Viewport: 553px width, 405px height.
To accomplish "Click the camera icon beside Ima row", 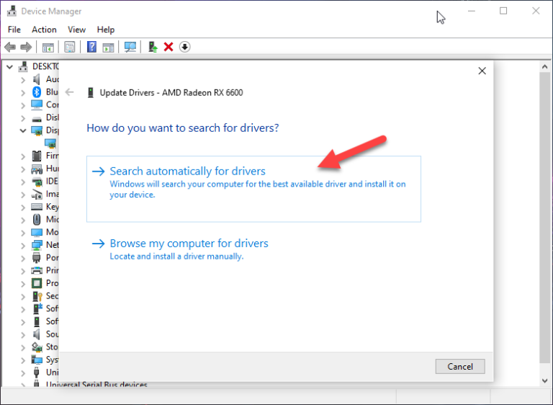I will [x=37, y=194].
